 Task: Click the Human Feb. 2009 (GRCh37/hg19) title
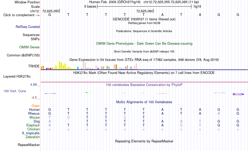115,2
